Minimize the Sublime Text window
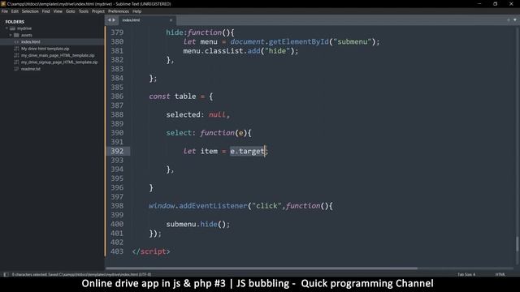 pos(479,4)
